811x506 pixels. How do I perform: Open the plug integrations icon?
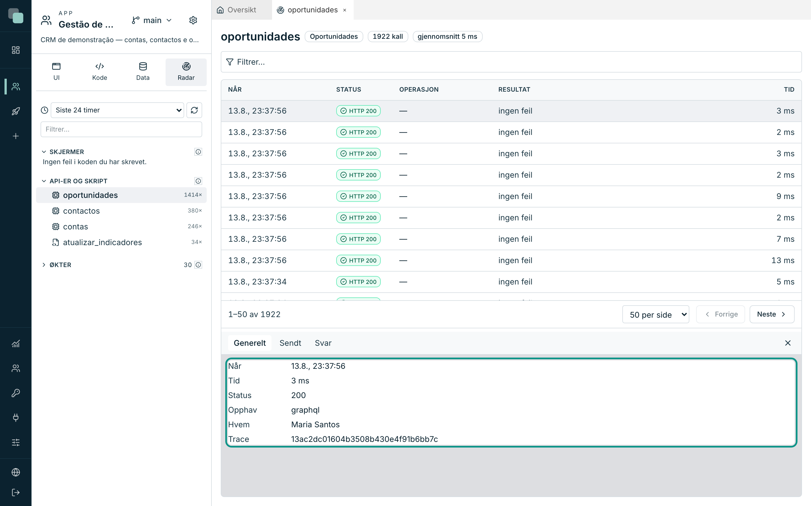tap(16, 418)
